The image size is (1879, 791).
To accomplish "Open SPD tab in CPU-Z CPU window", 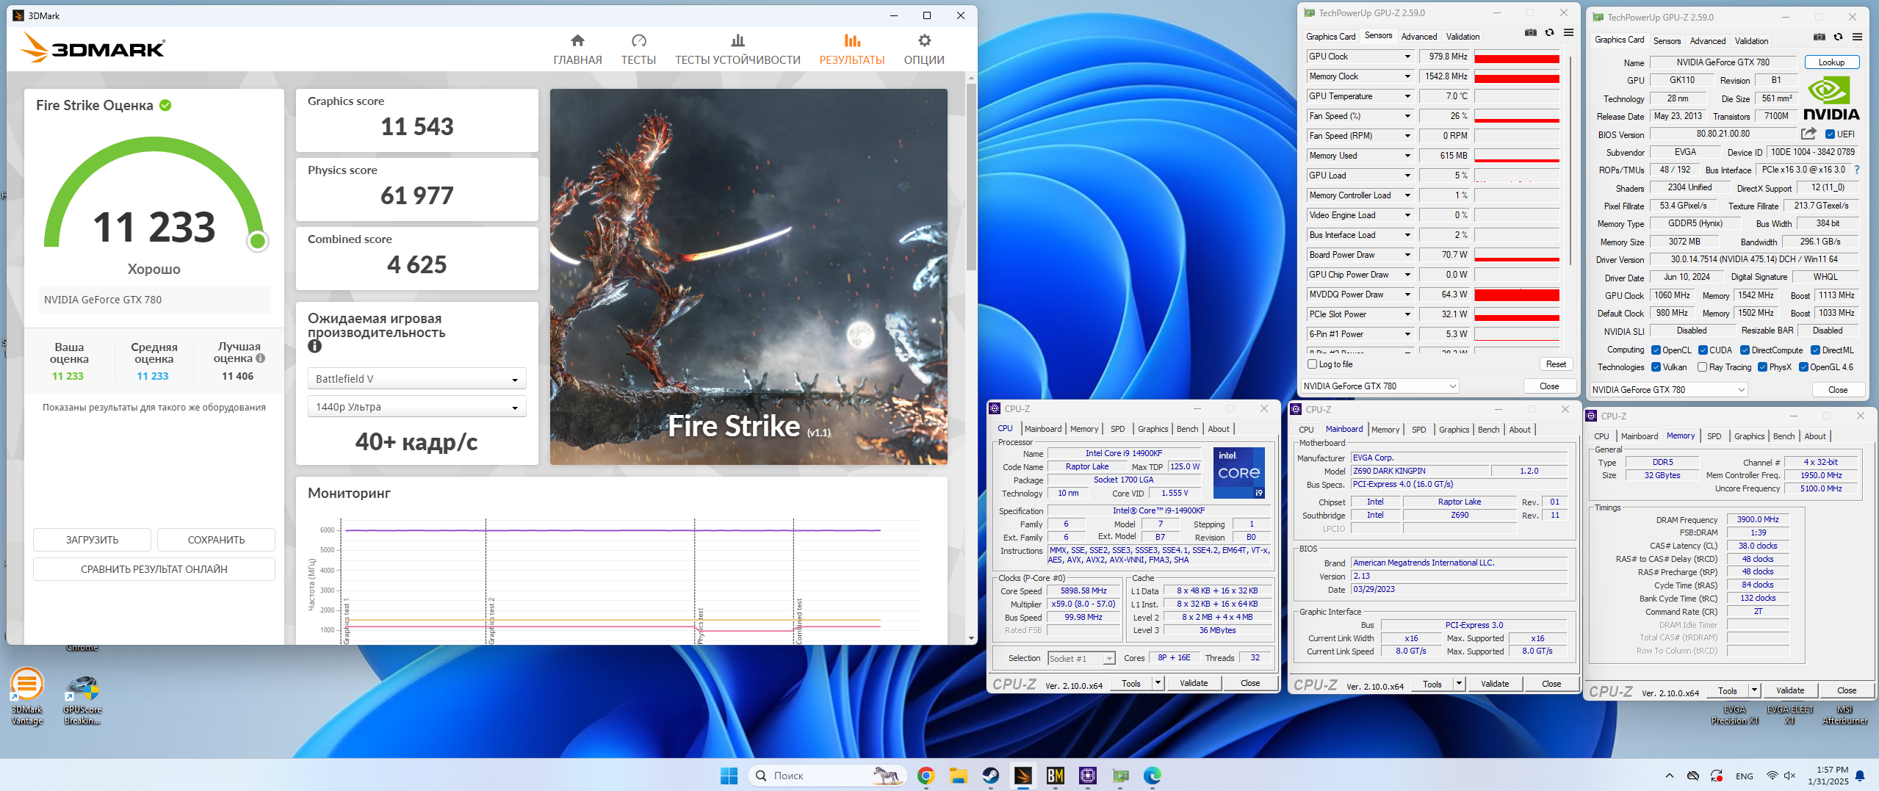I will [1117, 429].
